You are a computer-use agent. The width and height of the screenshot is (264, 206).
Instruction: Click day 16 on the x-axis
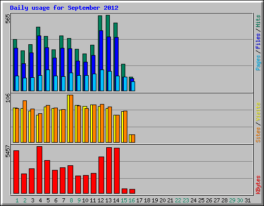[131, 200]
